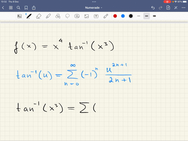Open the page thumbnails grid view
This screenshot has height=141, width=188.
[11, 8]
